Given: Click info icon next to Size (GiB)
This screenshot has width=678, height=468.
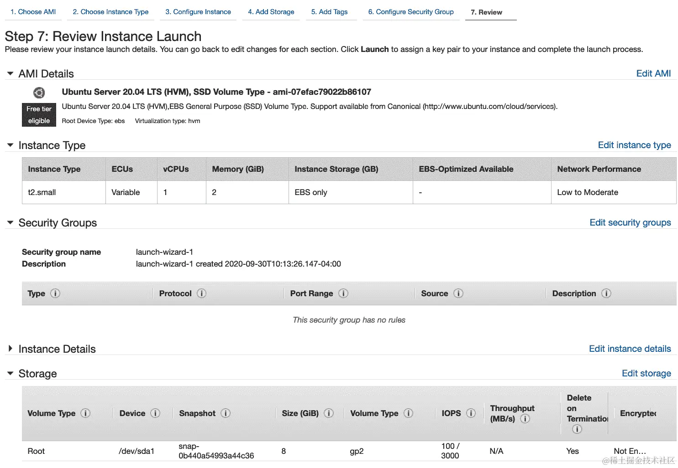Looking at the screenshot, I should pyautogui.click(x=329, y=413).
